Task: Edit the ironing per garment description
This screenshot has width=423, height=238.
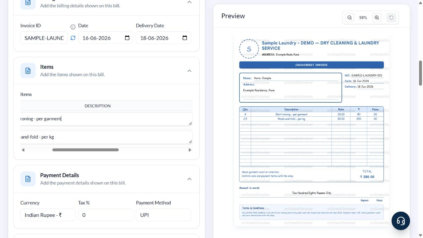Action: 106,119
